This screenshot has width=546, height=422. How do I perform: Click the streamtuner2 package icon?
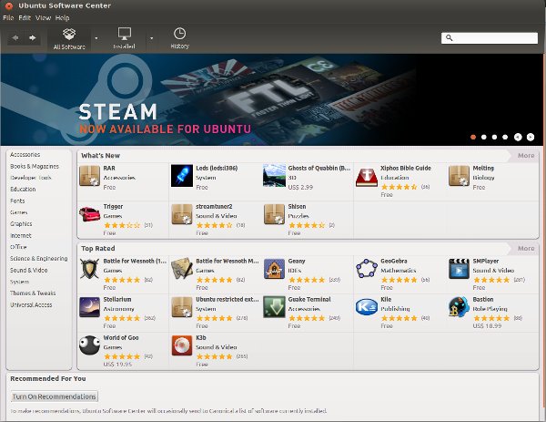(x=182, y=214)
